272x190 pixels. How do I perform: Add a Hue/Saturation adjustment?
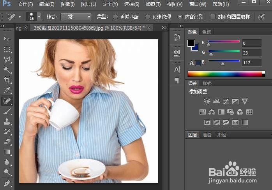[202, 112]
